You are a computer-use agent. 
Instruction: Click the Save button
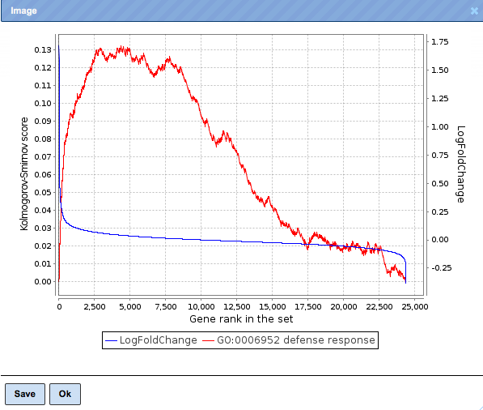point(25,394)
